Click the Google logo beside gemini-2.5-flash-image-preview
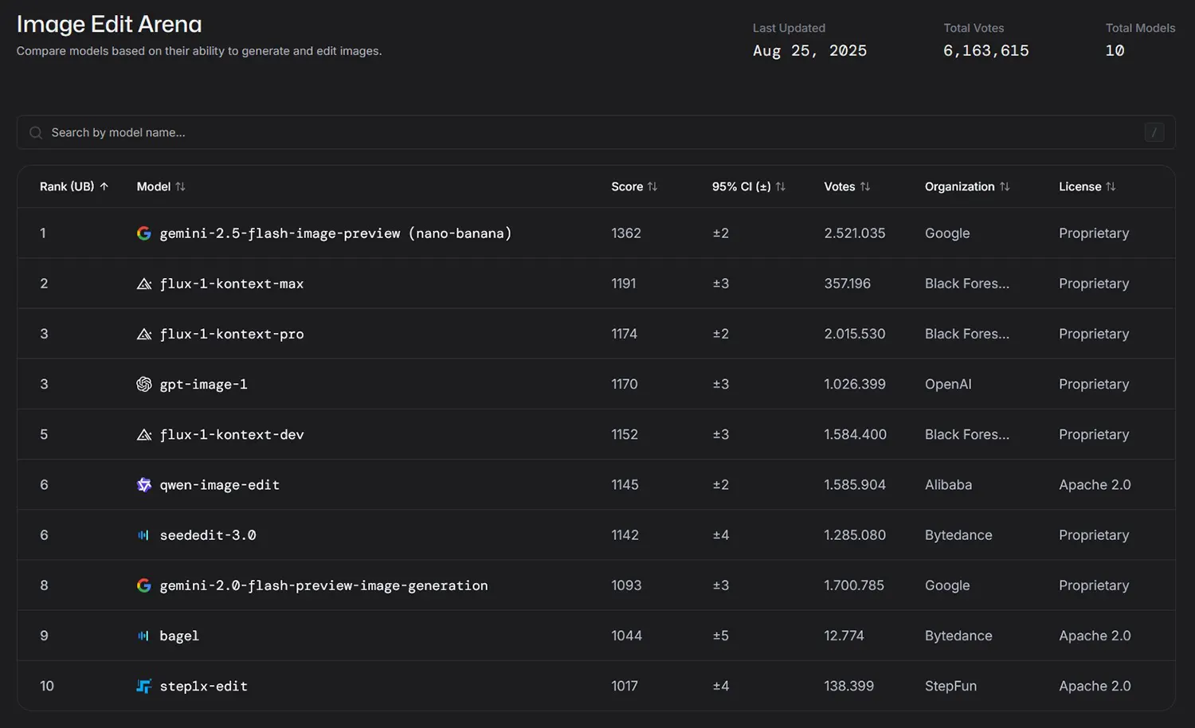The image size is (1195, 728). click(143, 233)
